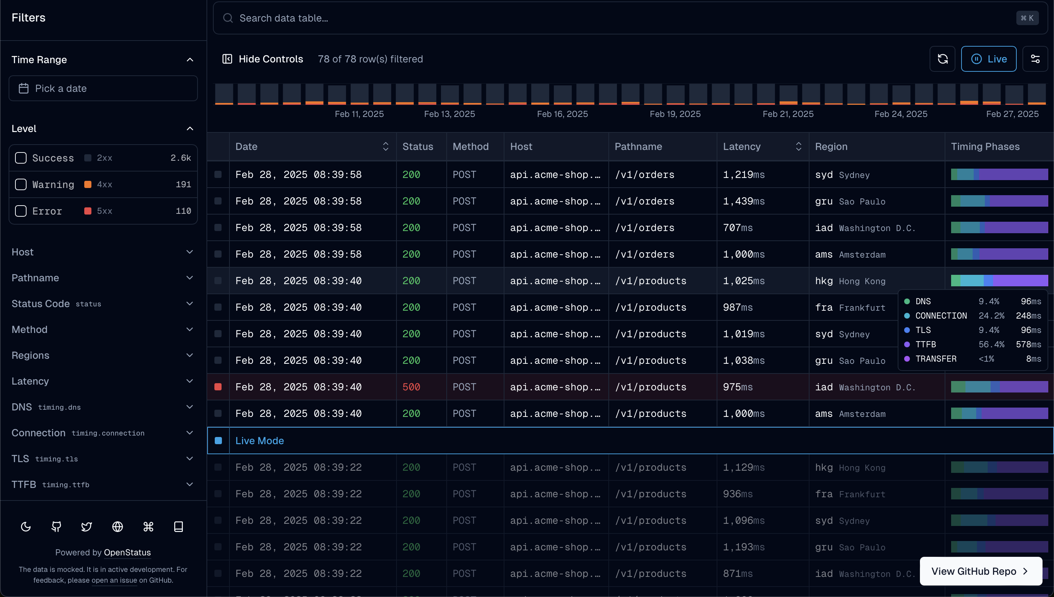Image resolution: width=1054 pixels, height=597 pixels.
Task: Click the Twitter social icon
Action: coord(87,527)
